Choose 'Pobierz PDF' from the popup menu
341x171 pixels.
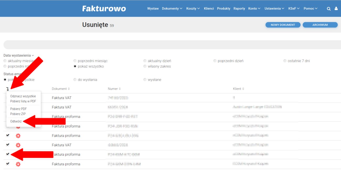click(18, 109)
